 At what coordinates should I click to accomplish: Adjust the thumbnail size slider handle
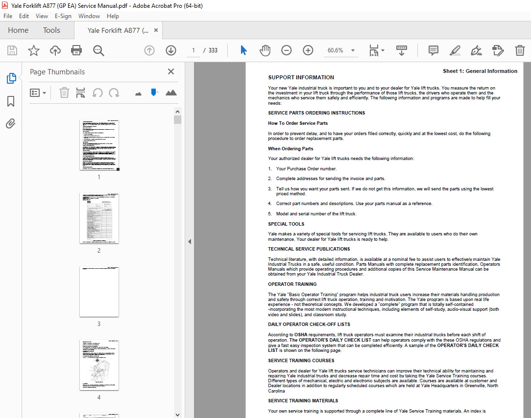154,93
